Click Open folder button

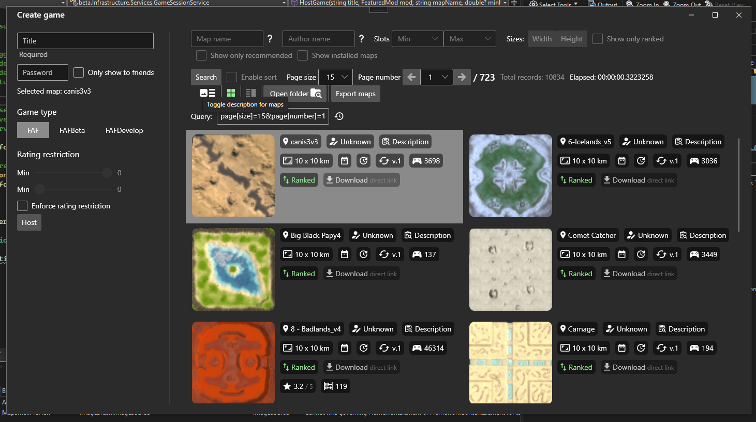tap(295, 94)
